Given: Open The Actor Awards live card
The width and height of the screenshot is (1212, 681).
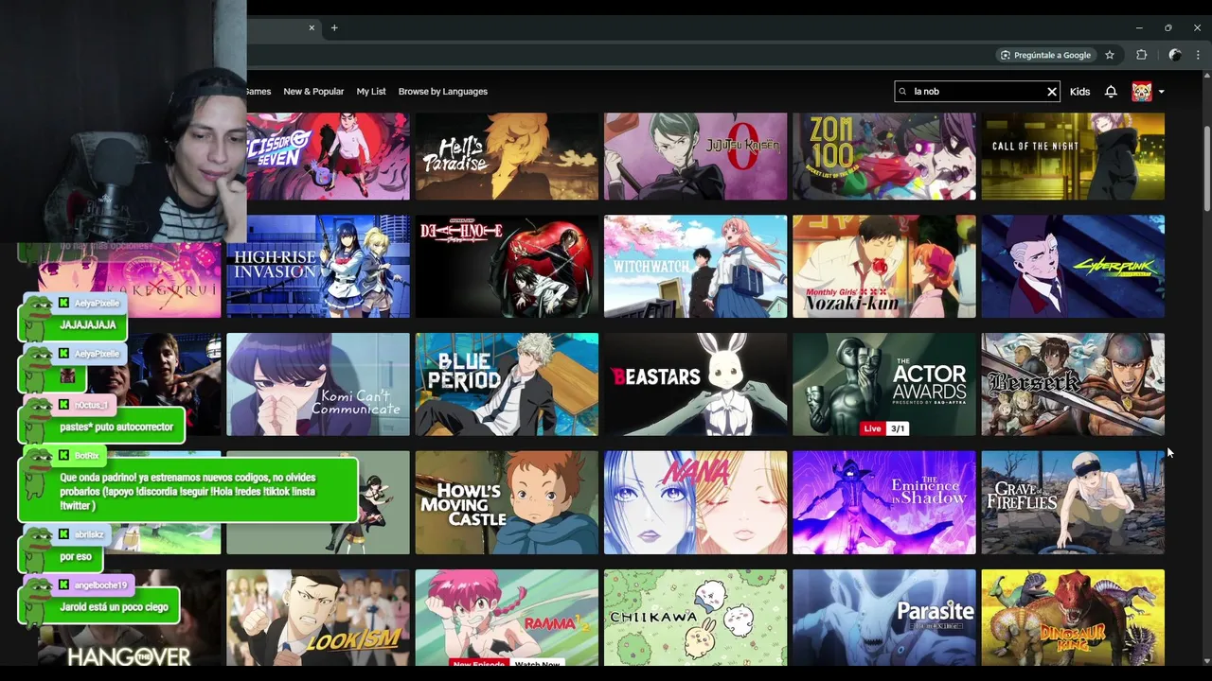Looking at the screenshot, I should pos(883,384).
